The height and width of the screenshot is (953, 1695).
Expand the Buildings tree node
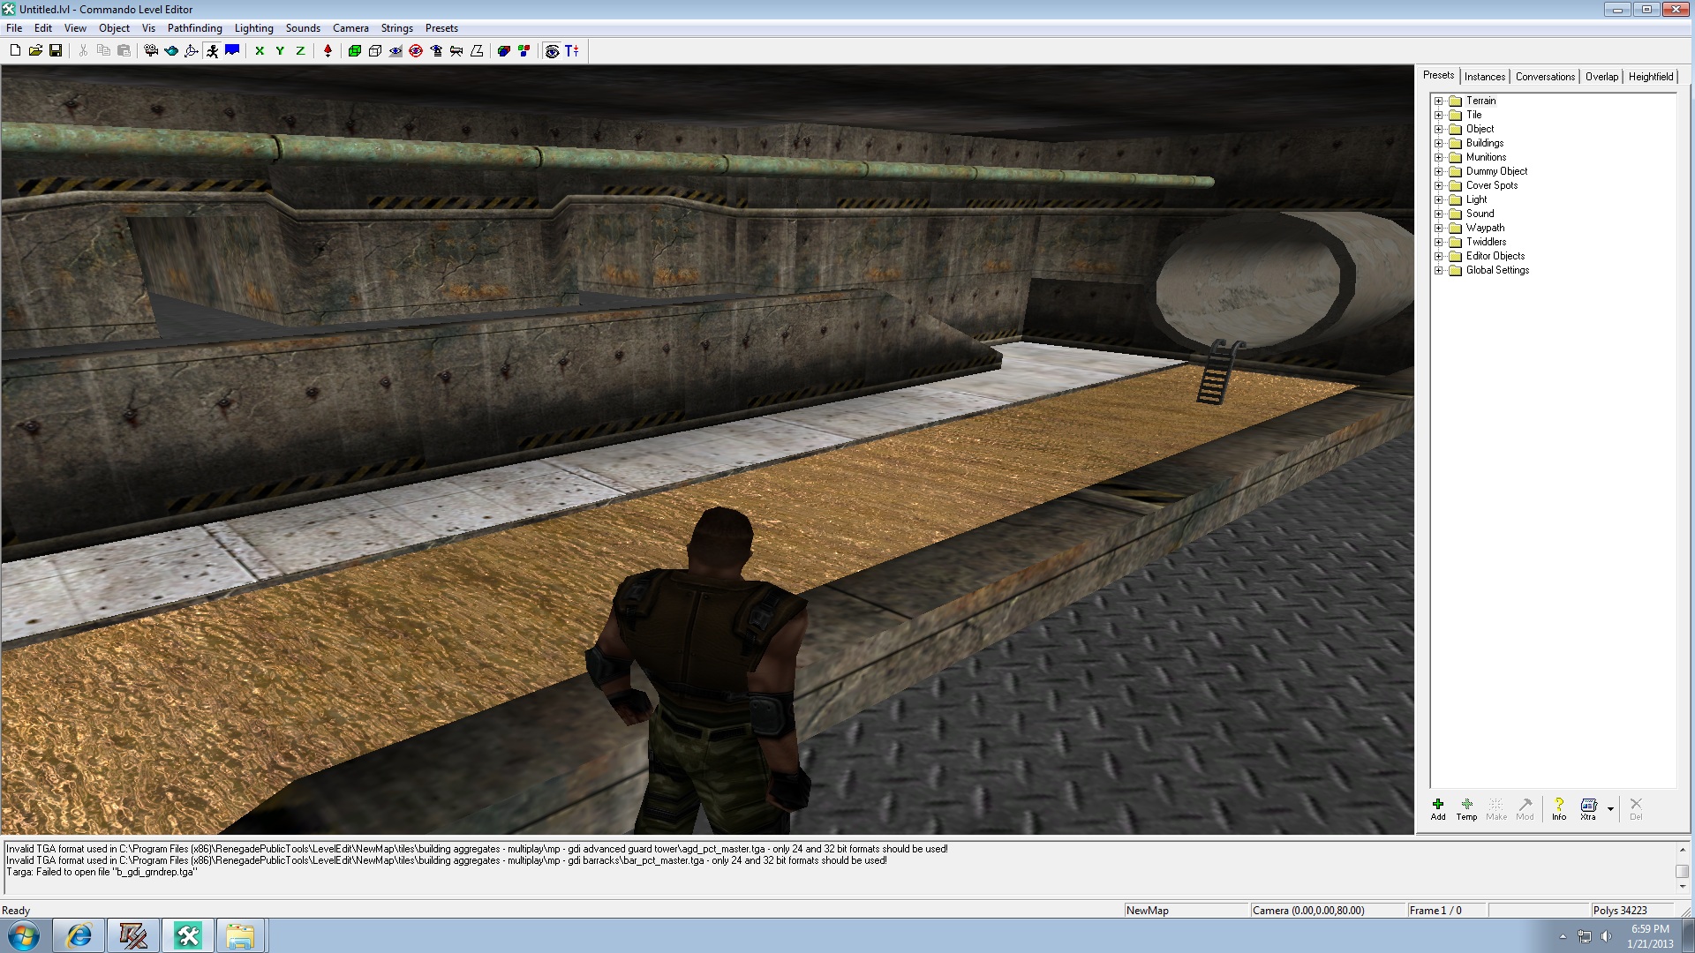tap(1438, 143)
